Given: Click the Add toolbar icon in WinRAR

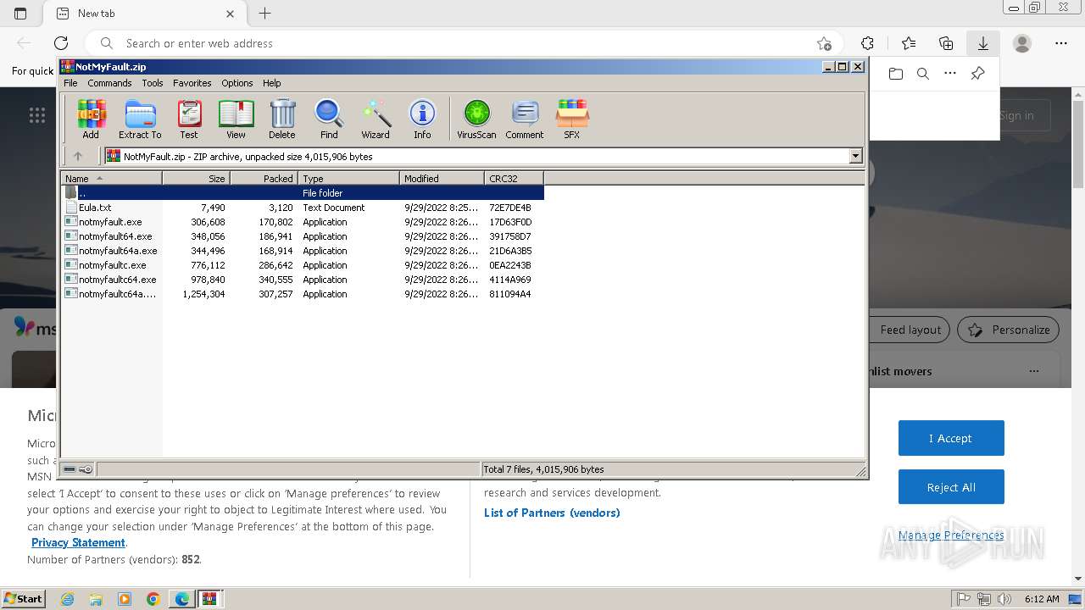Looking at the screenshot, I should tap(91, 119).
